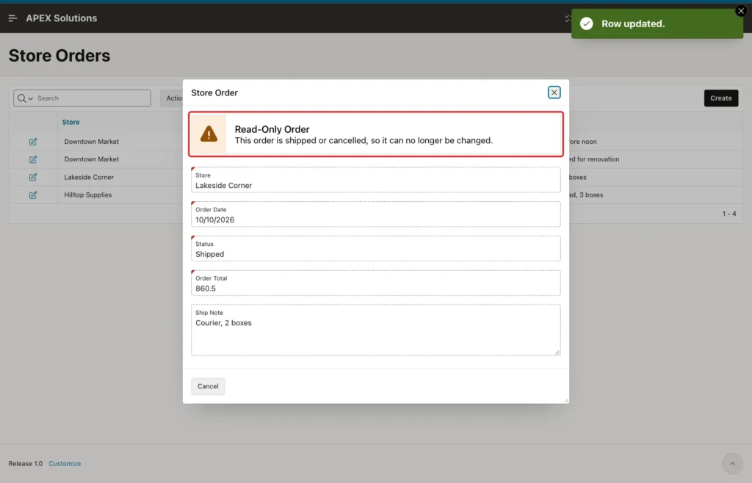Screen dimensions: 752x483
Task: Click the Store field showing Lakeside Corner
Action: (x=375, y=180)
